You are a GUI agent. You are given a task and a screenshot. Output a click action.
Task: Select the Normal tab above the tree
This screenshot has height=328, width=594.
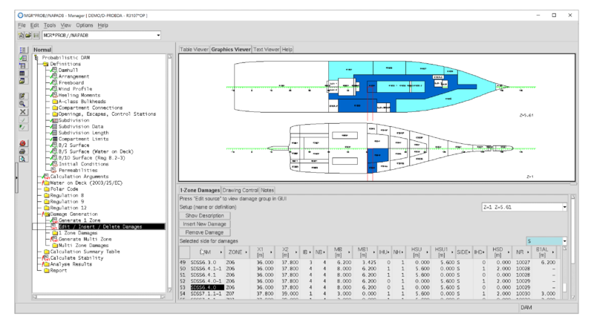42,50
